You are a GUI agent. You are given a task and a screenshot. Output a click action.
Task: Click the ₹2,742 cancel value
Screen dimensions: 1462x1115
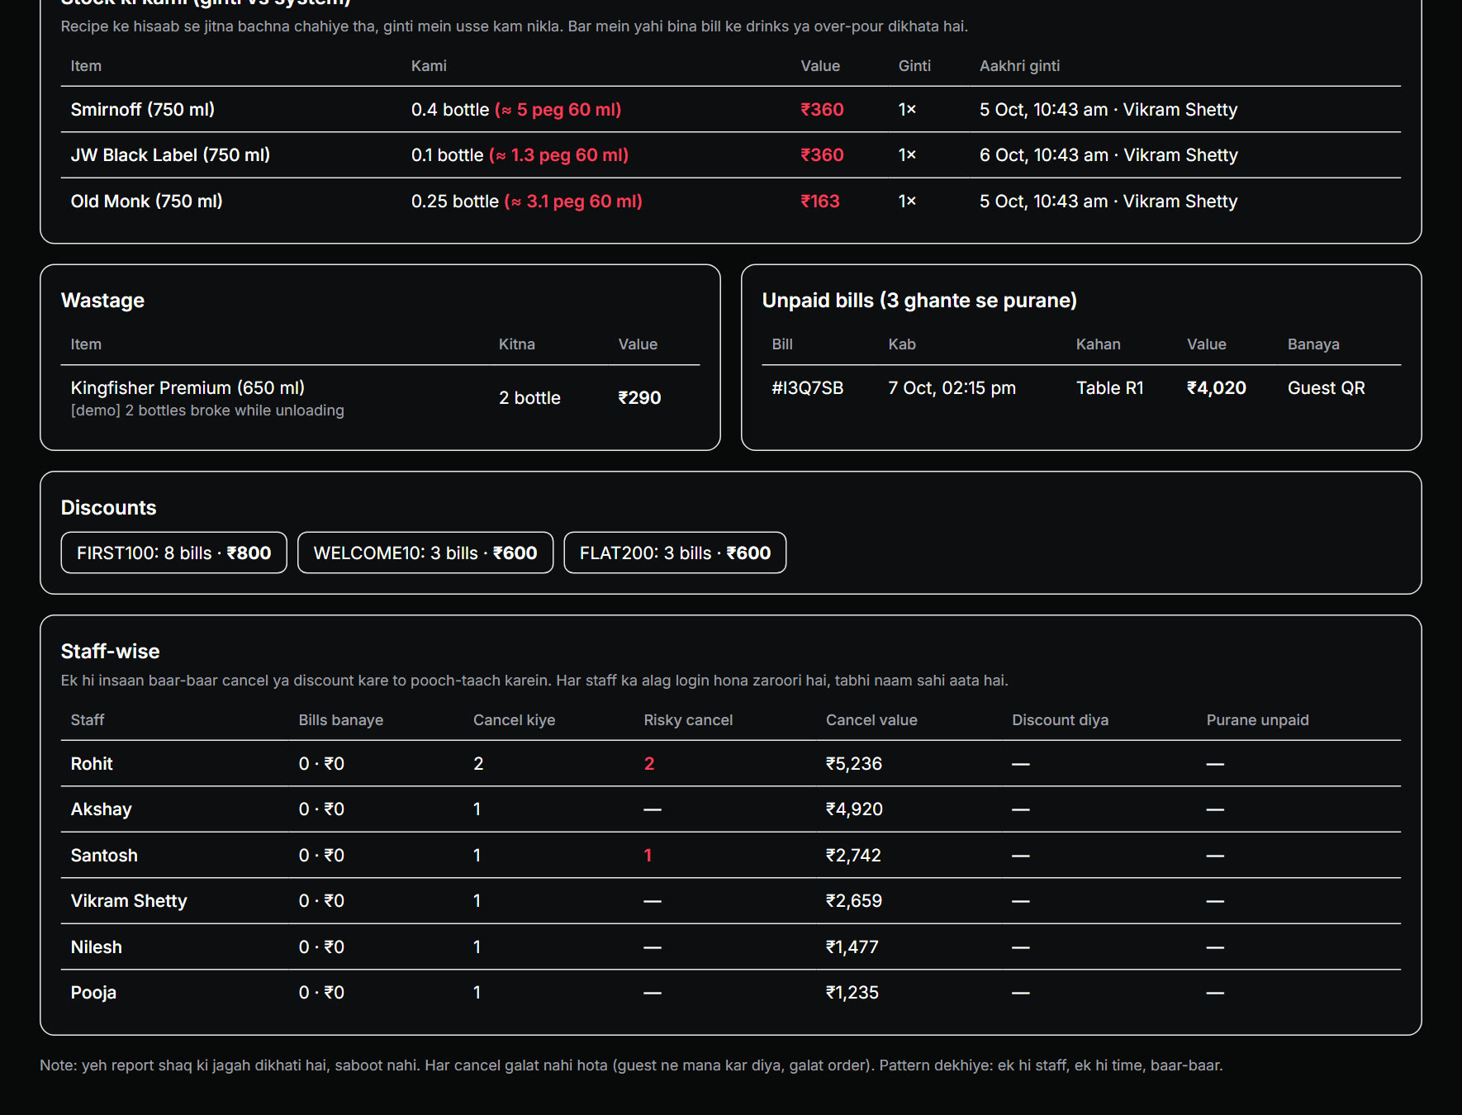853,856
